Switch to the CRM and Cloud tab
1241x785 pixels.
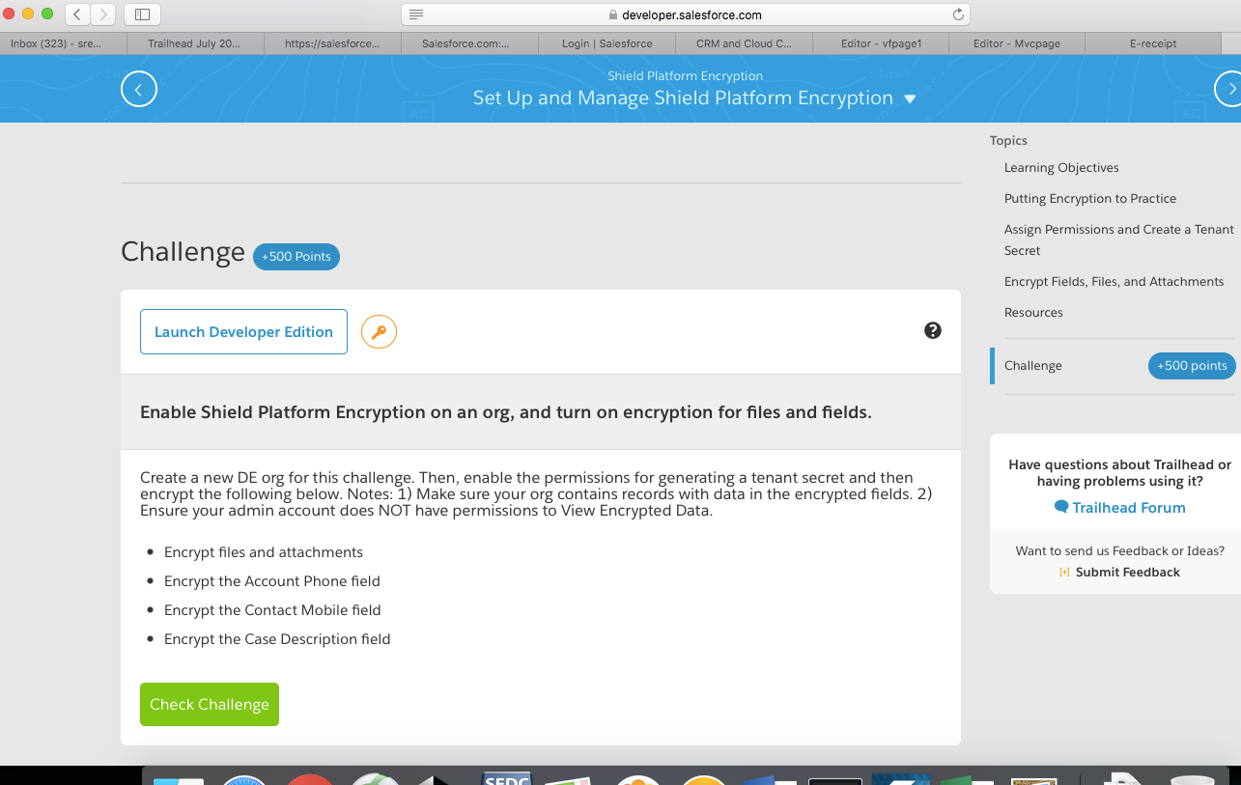(x=744, y=43)
